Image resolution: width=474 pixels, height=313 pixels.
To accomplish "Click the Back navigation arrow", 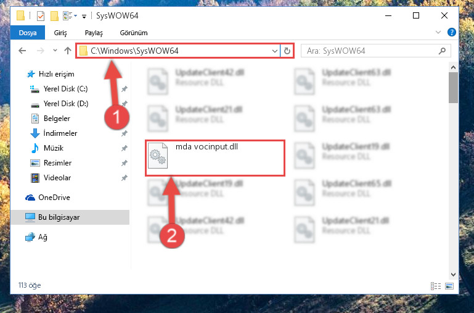I will click(x=22, y=51).
